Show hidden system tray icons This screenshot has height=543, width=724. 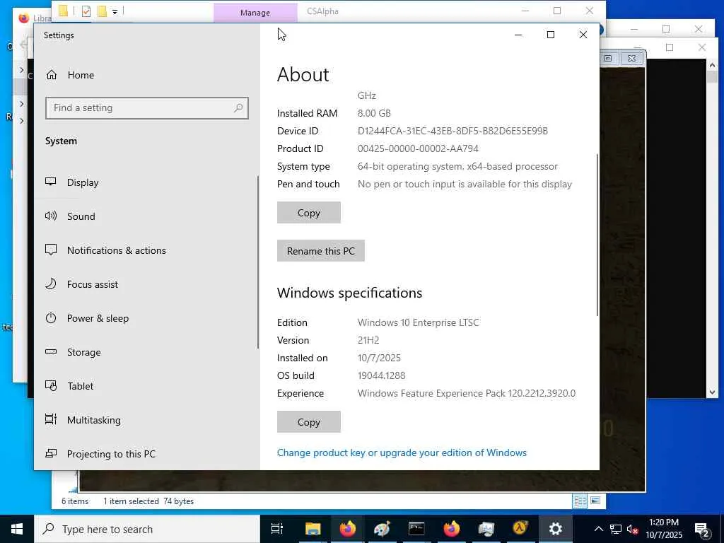[598, 529]
